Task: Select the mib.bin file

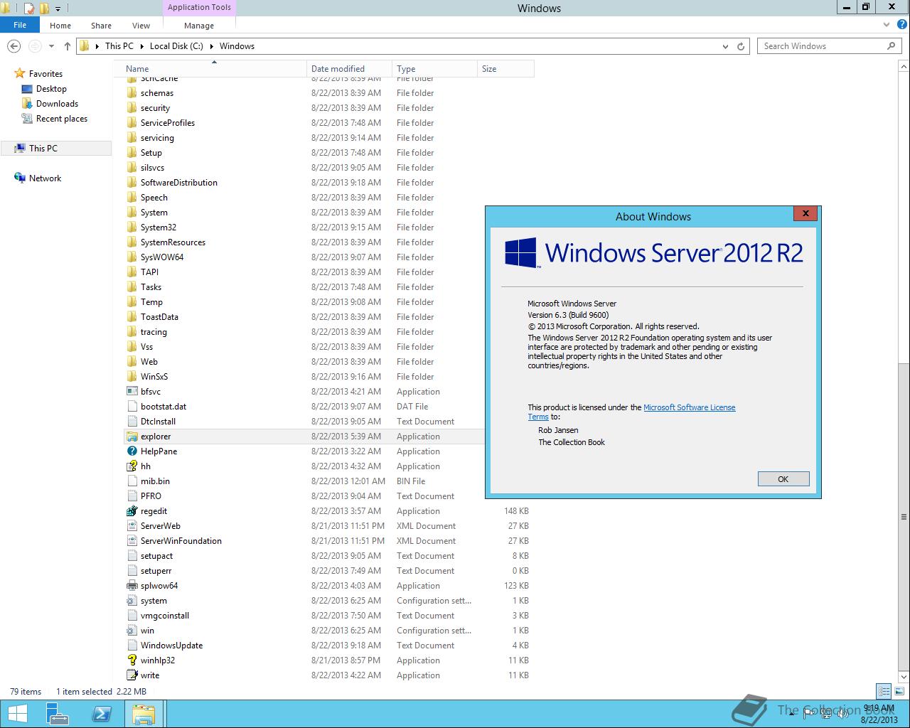Action: [155, 481]
